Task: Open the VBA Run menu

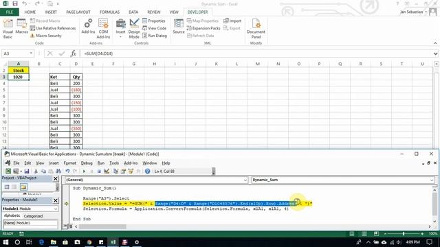Action: (x=101, y=163)
